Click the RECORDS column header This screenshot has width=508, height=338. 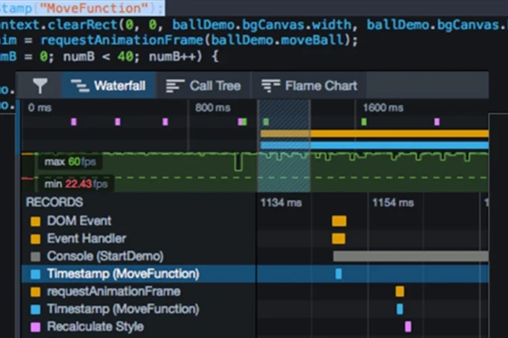(x=54, y=202)
